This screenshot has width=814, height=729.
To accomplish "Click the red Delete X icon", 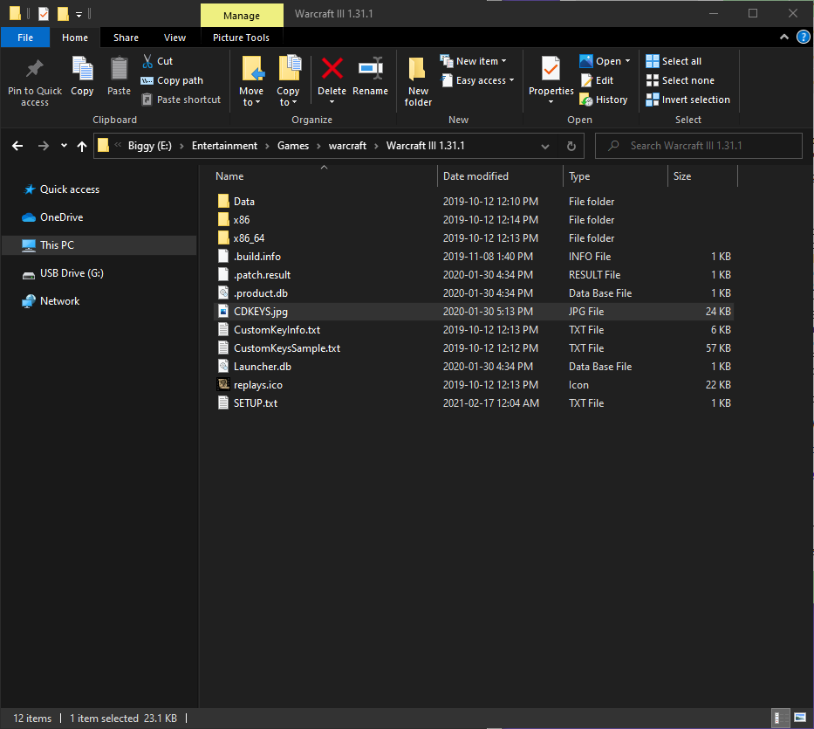I will [x=332, y=69].
